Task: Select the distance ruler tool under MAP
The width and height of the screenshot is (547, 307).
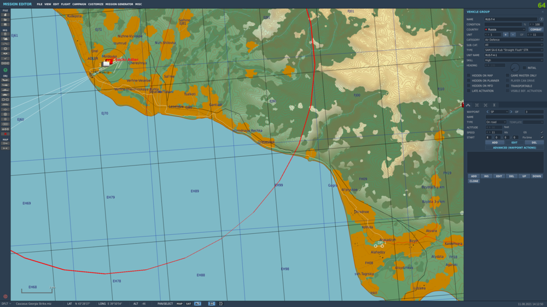Action: 5,148
